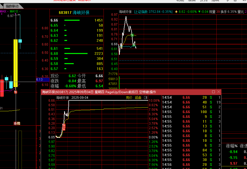Select the 14:55 trade row with volume 100

pos(191,112)
